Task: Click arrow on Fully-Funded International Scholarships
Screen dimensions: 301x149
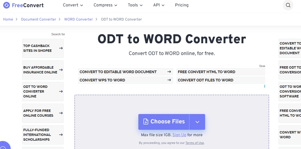Action: coord(61,135)
